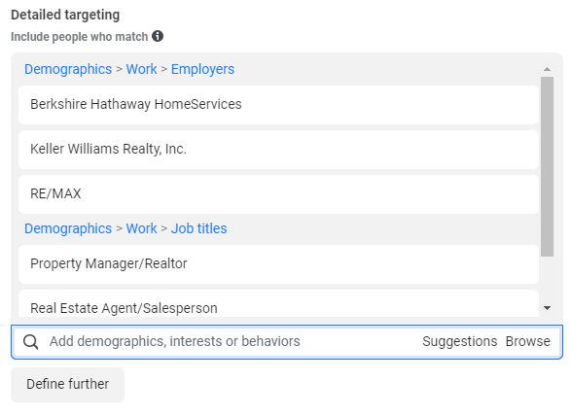
Task: Open the Work link in Employers breadcrumb
Action: click(x=141, y=69)
